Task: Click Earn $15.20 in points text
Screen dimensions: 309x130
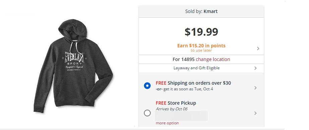Action: tap(201, 46)
